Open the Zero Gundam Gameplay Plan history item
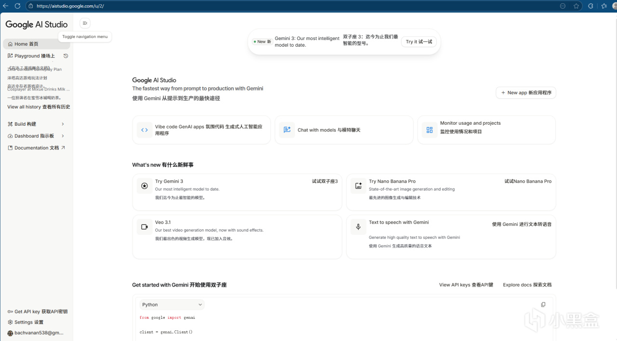 click(35, 69)
